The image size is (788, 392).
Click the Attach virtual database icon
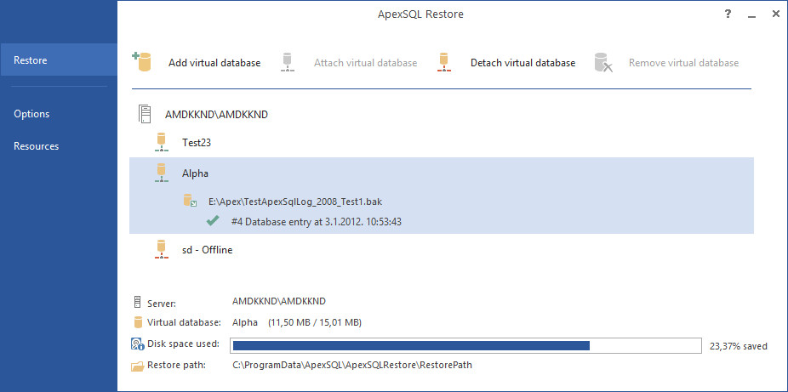[287, 62]
